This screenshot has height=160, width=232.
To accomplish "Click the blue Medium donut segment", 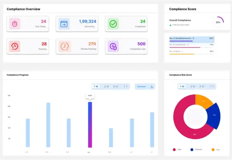I will click(x=214, y=116).
